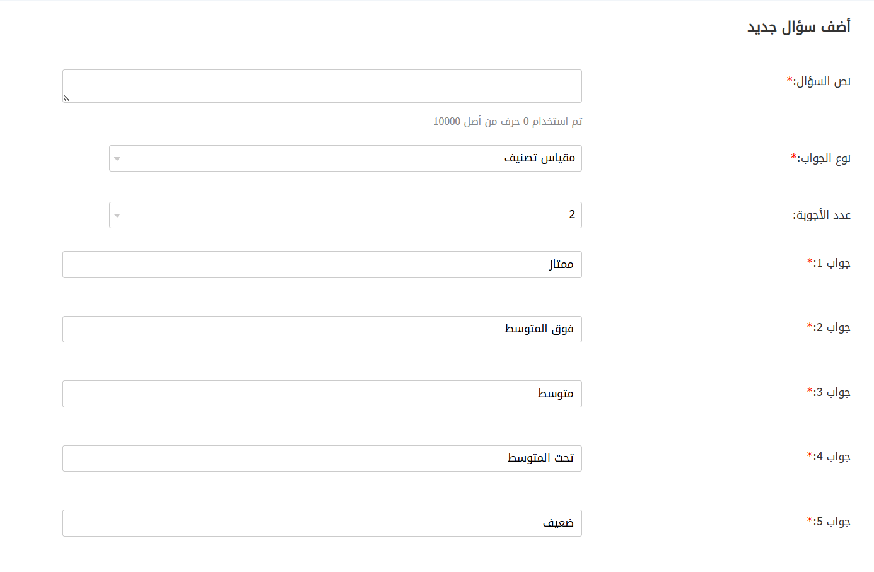Click the نوع الجواب label

coord(824,158)
